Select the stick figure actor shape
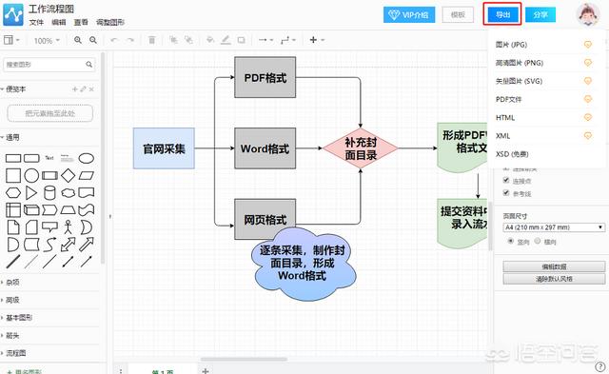Screen dimensions: 609x374 click(68, 226)
